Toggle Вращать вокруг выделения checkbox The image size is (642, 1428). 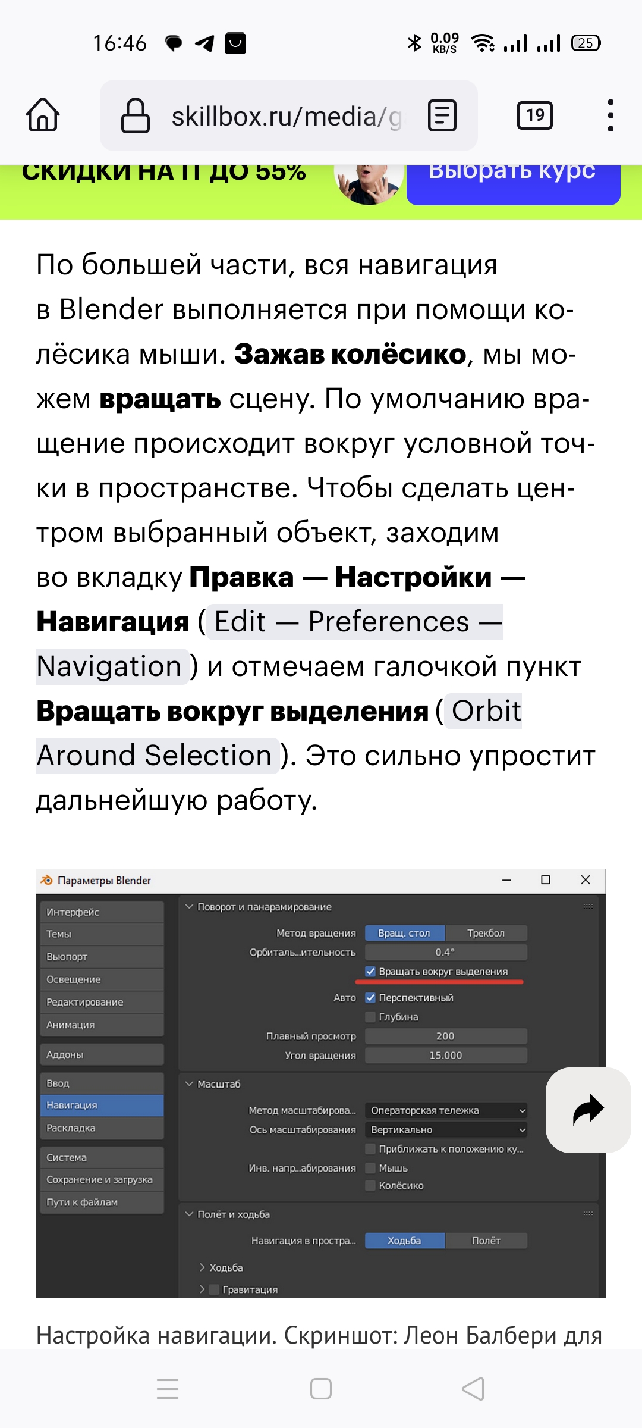tap(370, 972)
